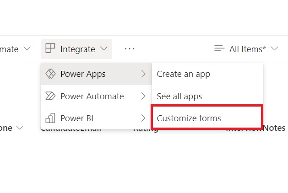Open the three-dots overflow menu
The height and width of the screenshot is (193, 288).
coord(130,49)
